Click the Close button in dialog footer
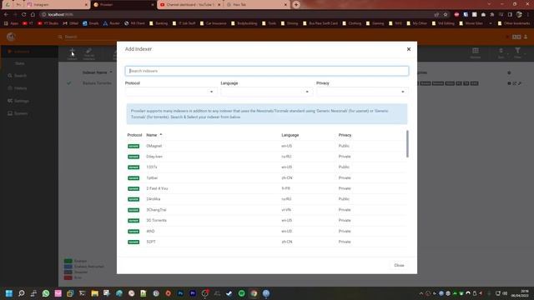This screenshot has height=300, width=534. [399, 265]
